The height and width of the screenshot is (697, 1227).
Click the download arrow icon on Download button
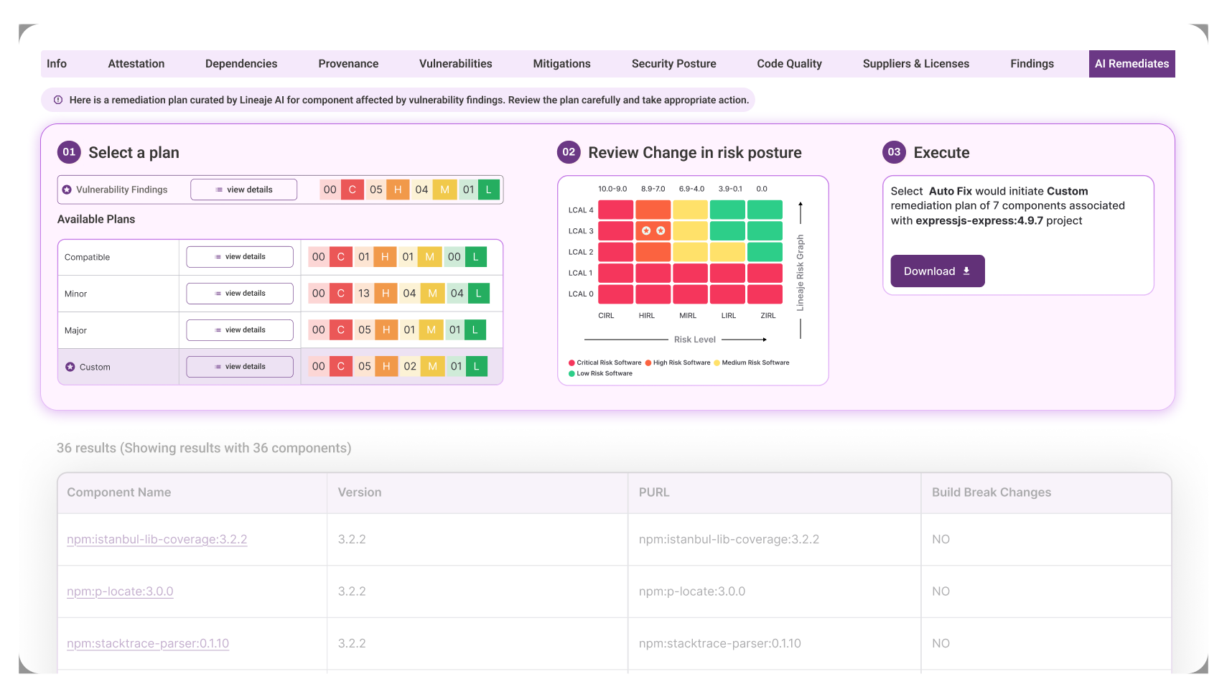click(x=966, y=271)
